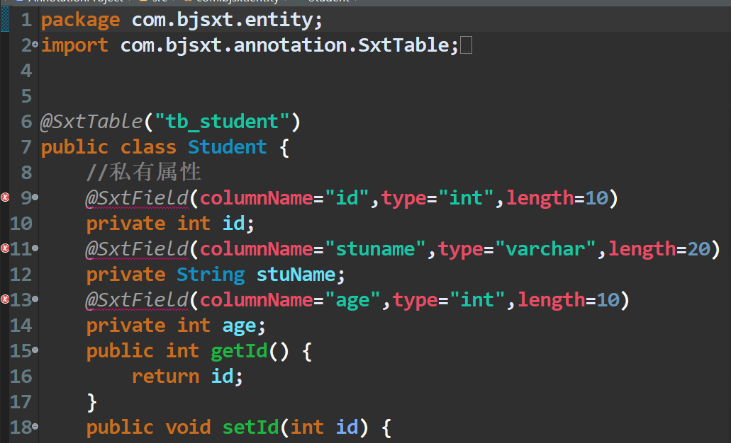The width and height of the screenshot is (731, 443).
Task: Click columnName attribute on line 9
Action: [x=257, y=197]
